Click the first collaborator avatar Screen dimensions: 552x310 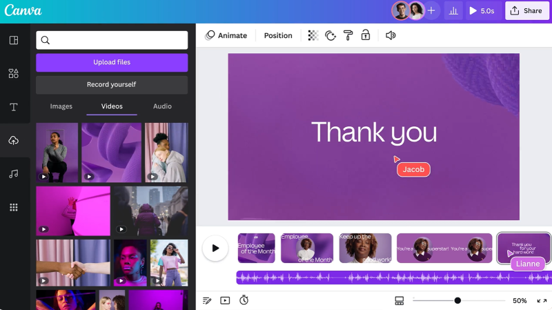pos(401,10)
